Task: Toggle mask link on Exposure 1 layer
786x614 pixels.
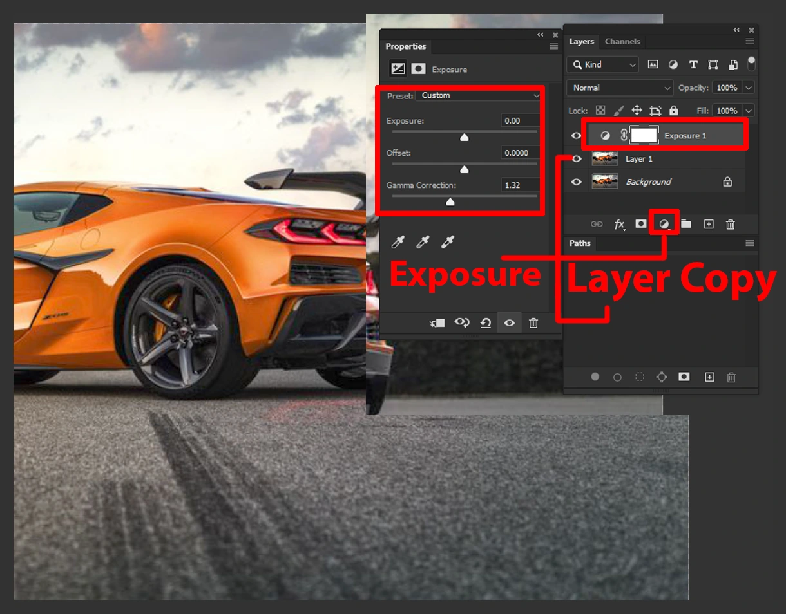Action: (x=623, y=135)
